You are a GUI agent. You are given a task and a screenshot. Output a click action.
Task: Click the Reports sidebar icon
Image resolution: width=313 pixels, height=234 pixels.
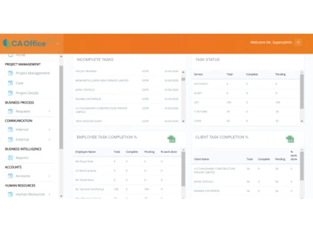[x=10, y=158]
